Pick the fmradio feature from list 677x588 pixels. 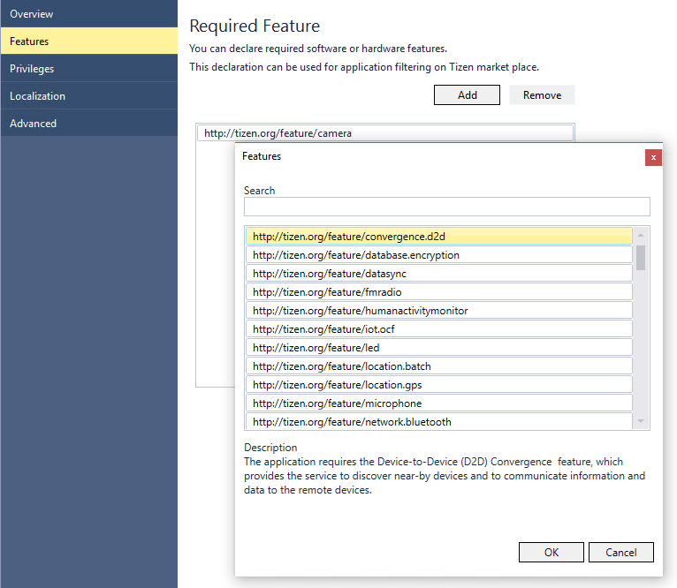click(439, 292)
